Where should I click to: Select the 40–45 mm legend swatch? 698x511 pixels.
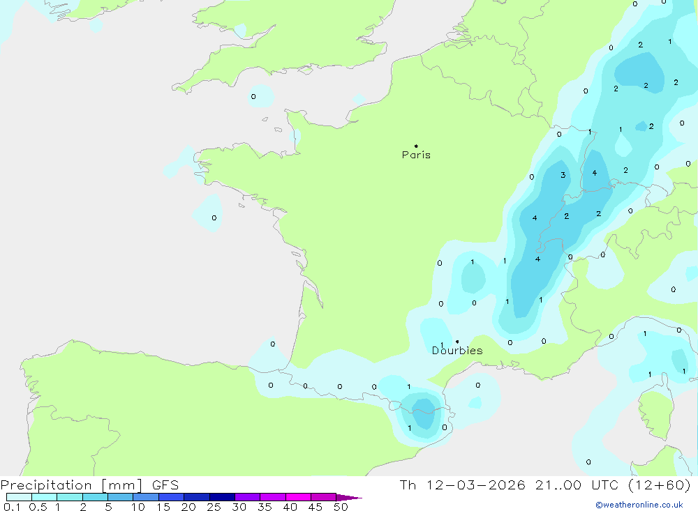(298, 497)
